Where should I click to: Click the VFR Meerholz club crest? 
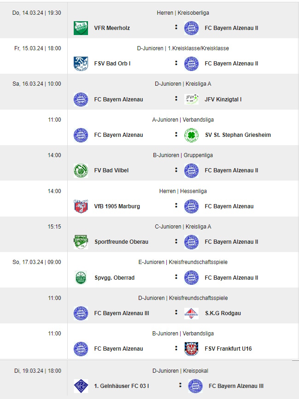[81, 28]
